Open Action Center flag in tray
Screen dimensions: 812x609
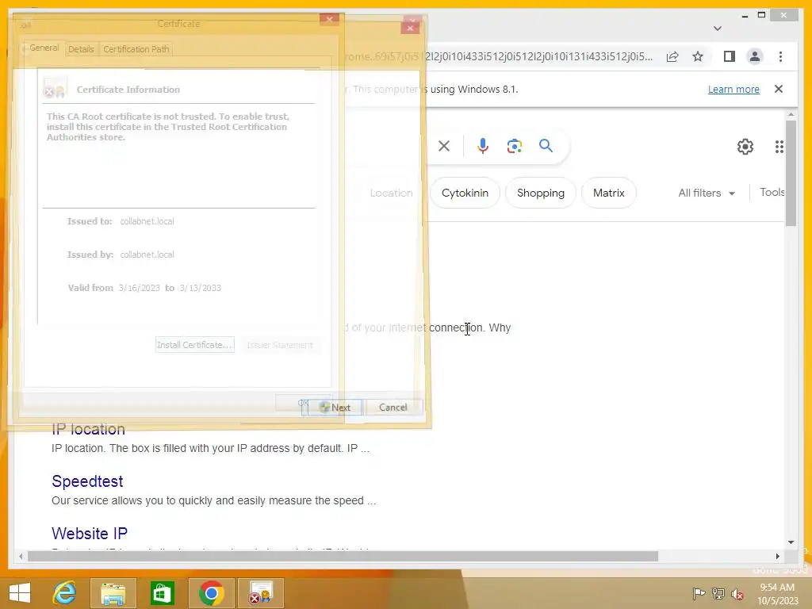tap(699, 593)
